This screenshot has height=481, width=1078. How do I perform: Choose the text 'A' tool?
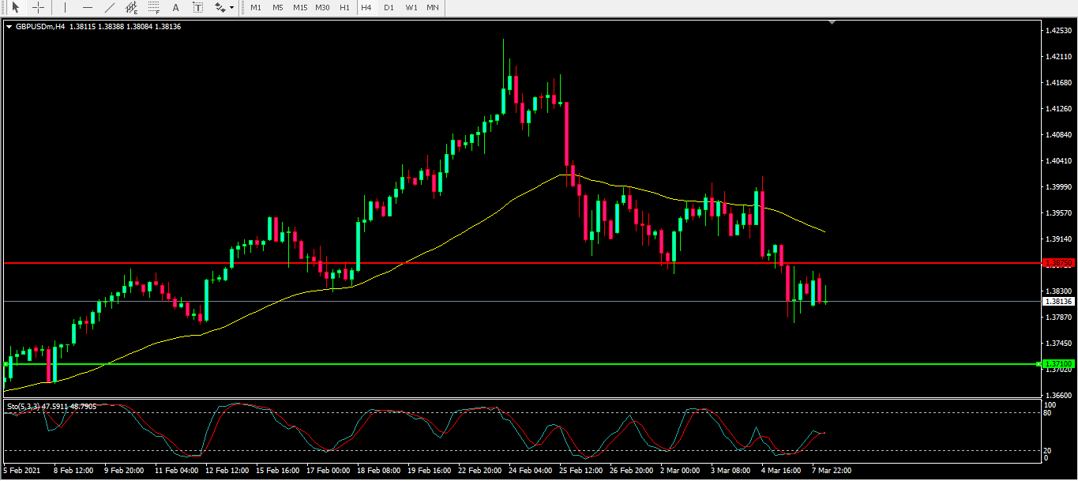(x=175, y=7)
